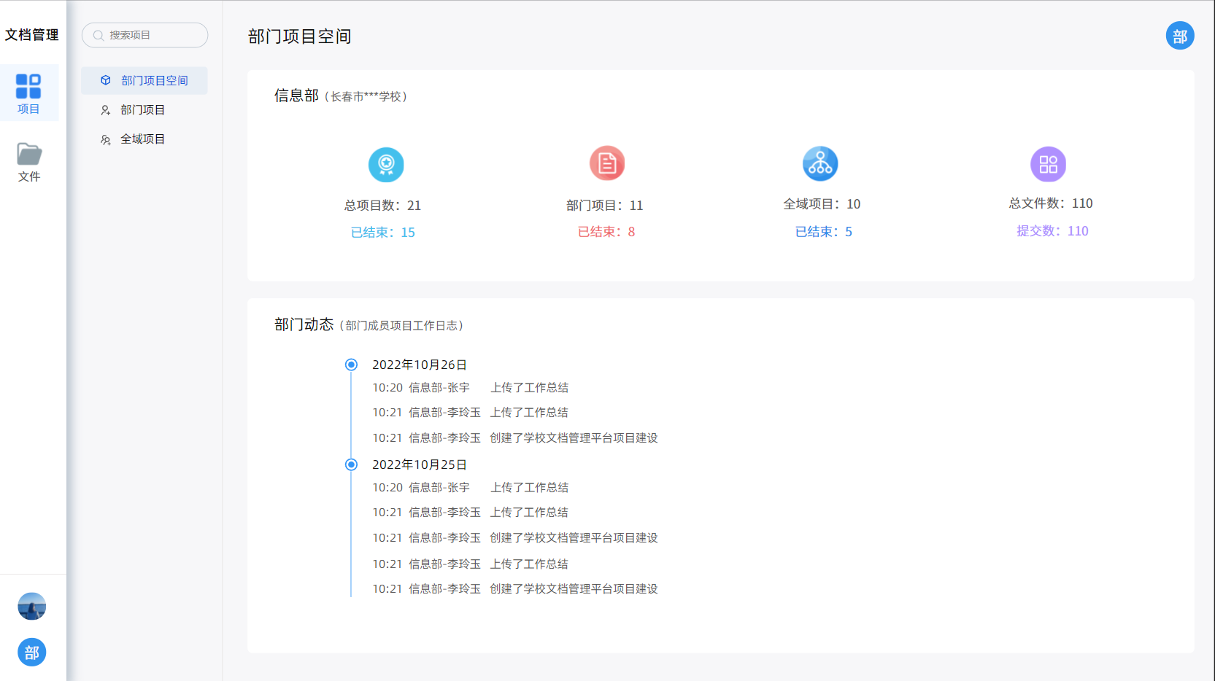Click the 提交数: 110 link

point(1052,231)
